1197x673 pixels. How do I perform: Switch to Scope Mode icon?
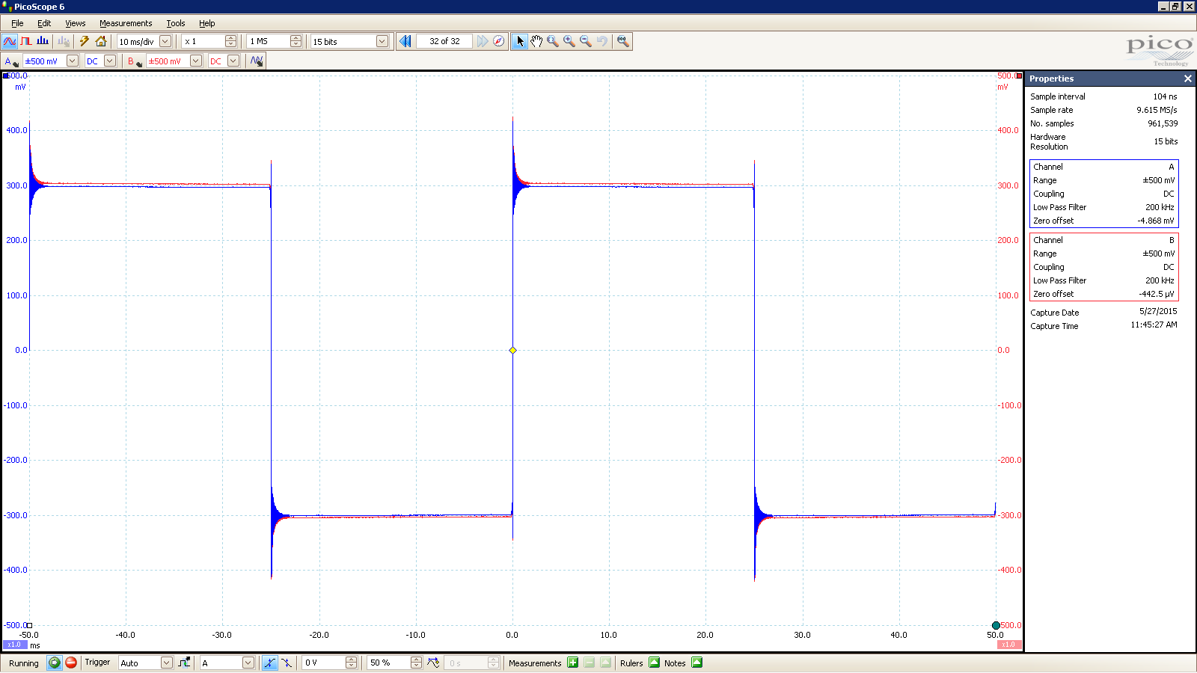pyautogui.click(x=10, y=42)
